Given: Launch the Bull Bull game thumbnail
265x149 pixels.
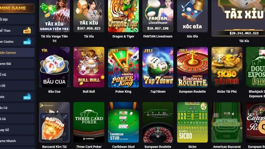Looking at the screenshot, I should click(x=89, y=67).
